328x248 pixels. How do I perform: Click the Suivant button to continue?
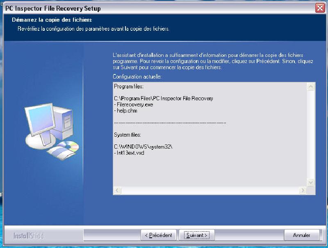pyautogui.click(x=197, y=235)
